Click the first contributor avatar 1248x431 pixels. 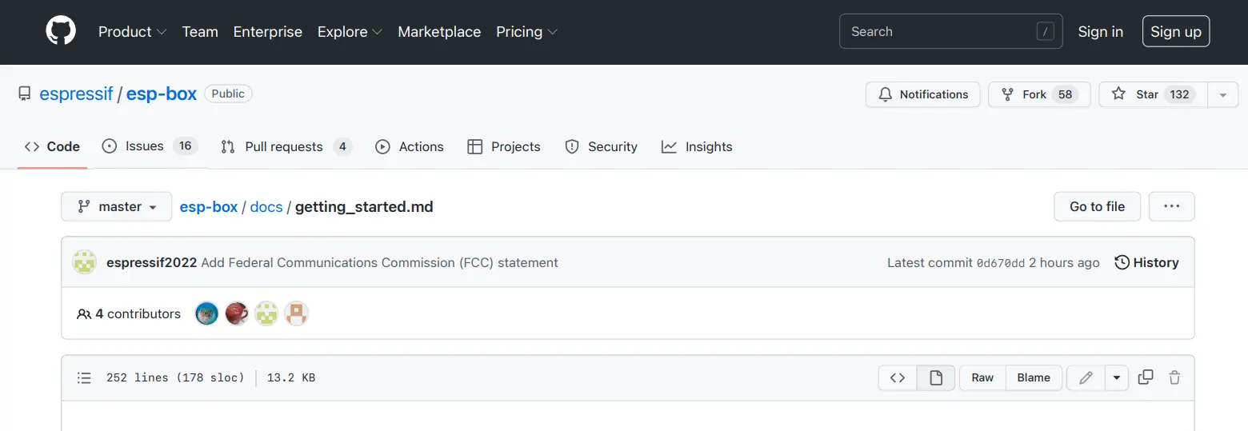[206, 313]
